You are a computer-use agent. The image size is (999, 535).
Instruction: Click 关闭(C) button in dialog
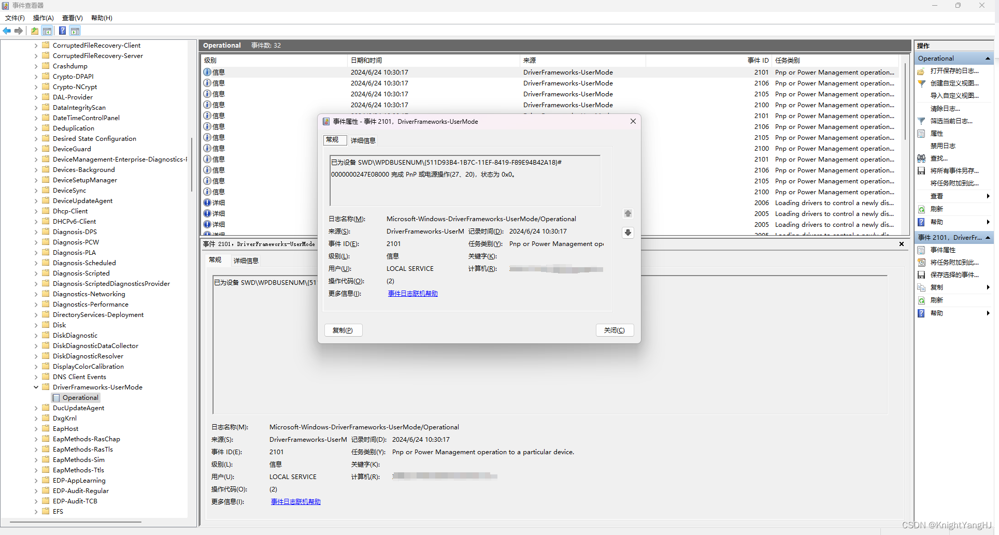point(615,330)
